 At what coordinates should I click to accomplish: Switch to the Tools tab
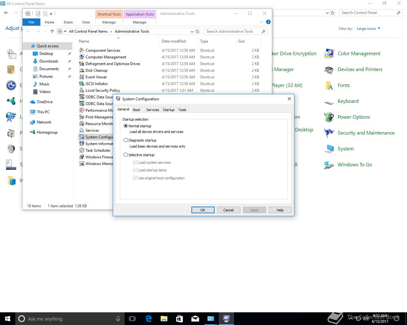(182, 110)
